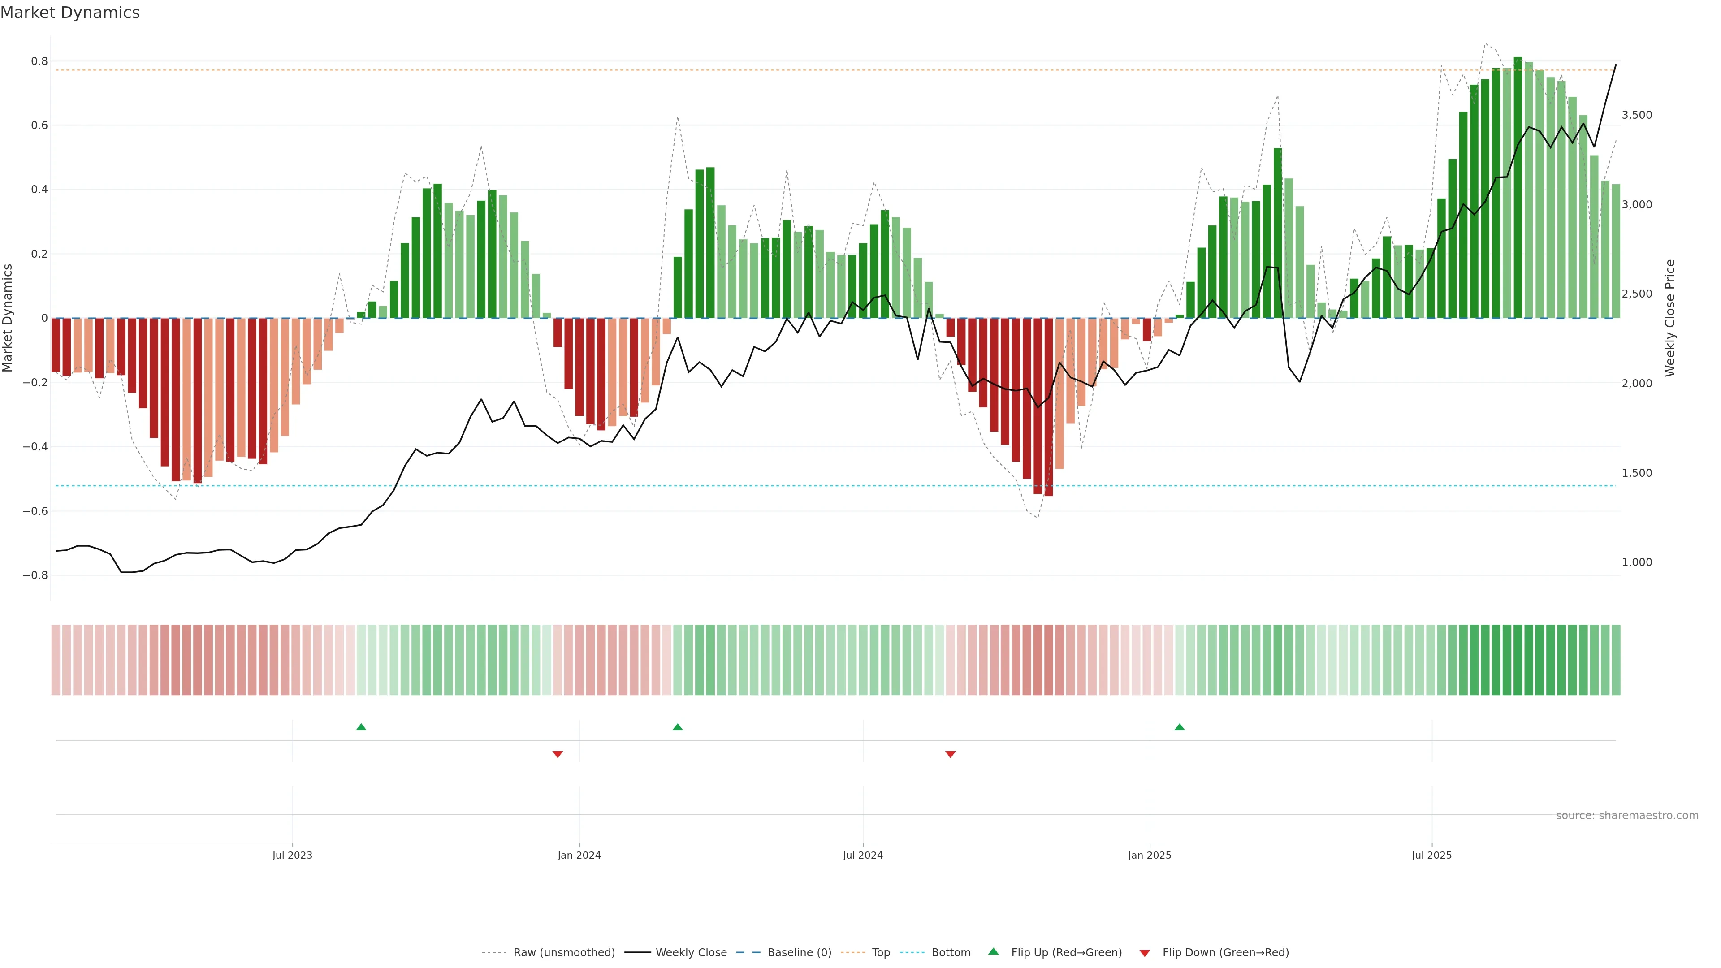Toggle the Baseline (0) legend entry
The height and width of the screenshot is (968, 1721).
[798, 952]
